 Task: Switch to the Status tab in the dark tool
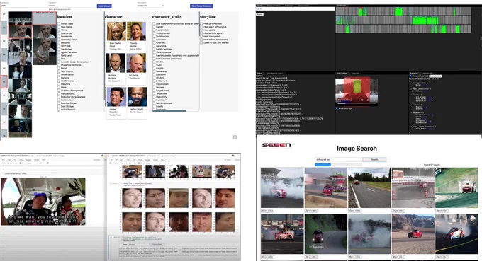259,74
